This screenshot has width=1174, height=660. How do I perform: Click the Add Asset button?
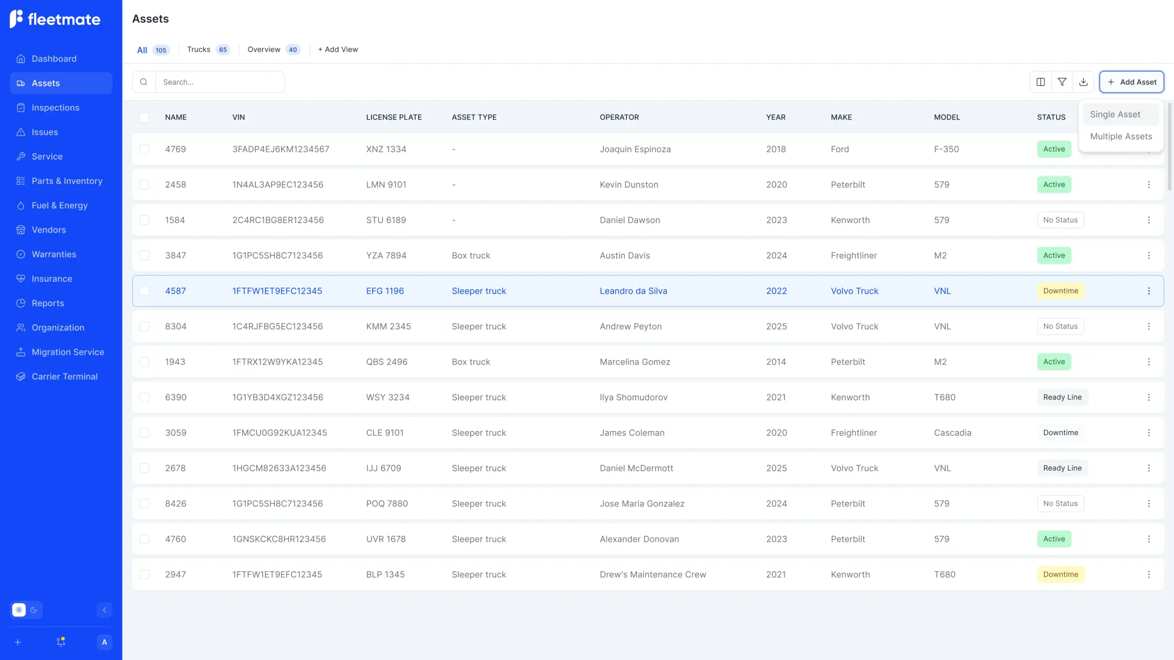coord(1131,82)
